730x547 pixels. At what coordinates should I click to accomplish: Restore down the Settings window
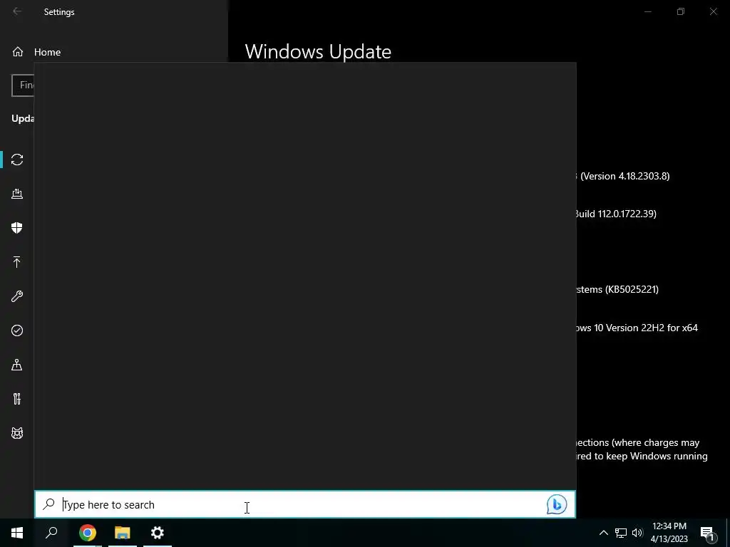click(681, 11)
